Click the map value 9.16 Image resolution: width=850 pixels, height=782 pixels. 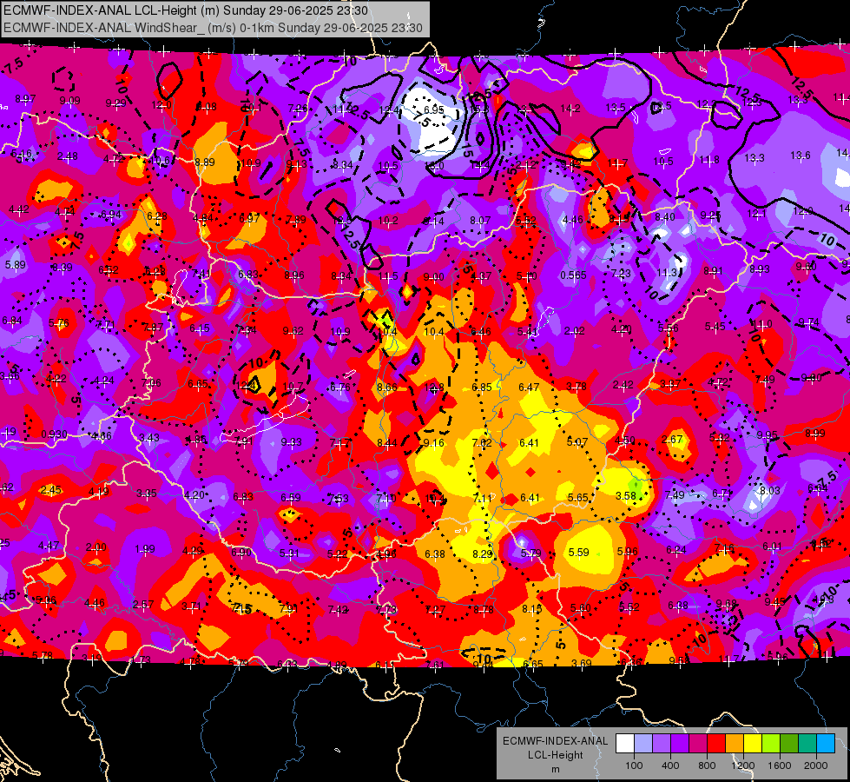click(x=433, y=443)
